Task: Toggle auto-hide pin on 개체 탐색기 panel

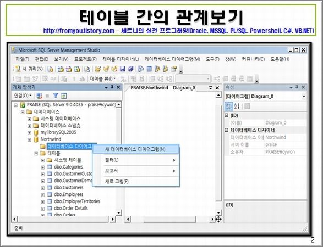Action: coord(112,87)
